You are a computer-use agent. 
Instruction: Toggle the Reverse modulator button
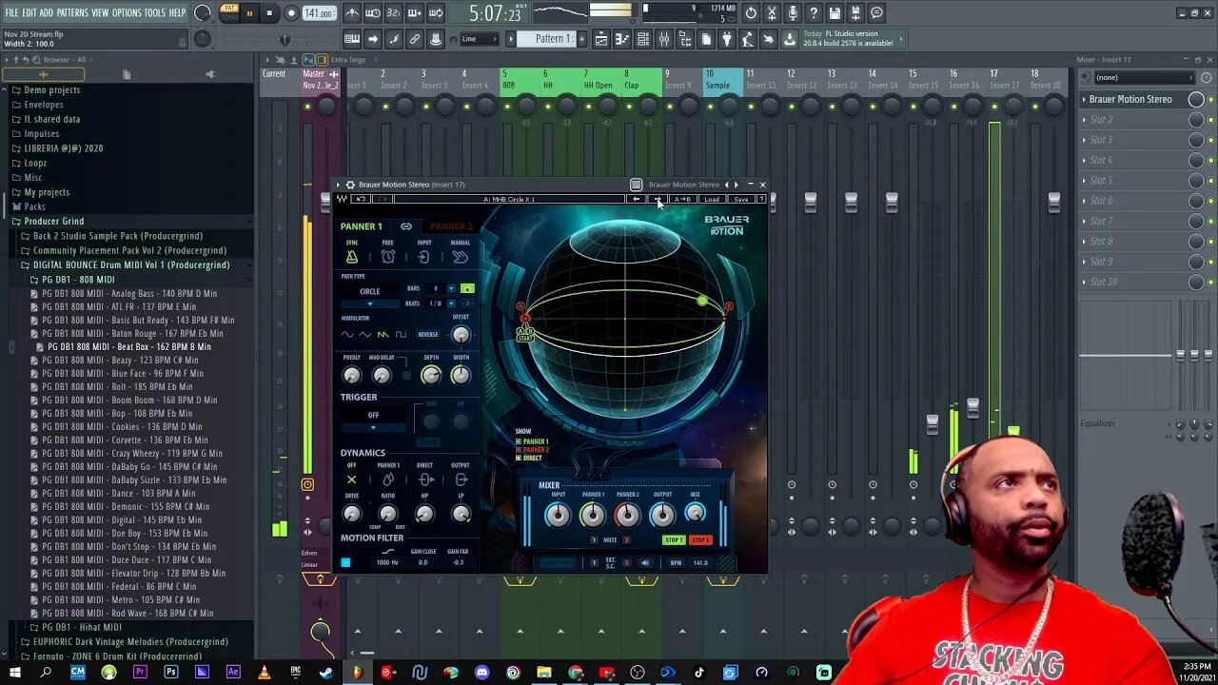(428, 335)
